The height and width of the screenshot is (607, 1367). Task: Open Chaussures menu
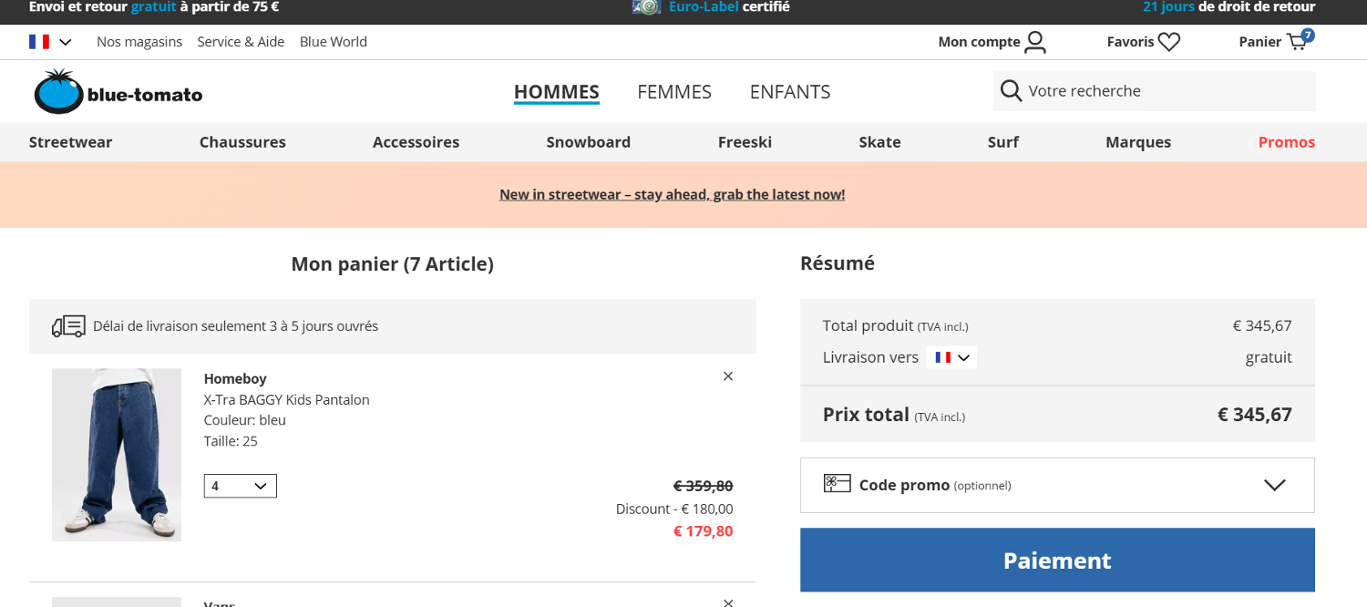[x=242, y=142]
